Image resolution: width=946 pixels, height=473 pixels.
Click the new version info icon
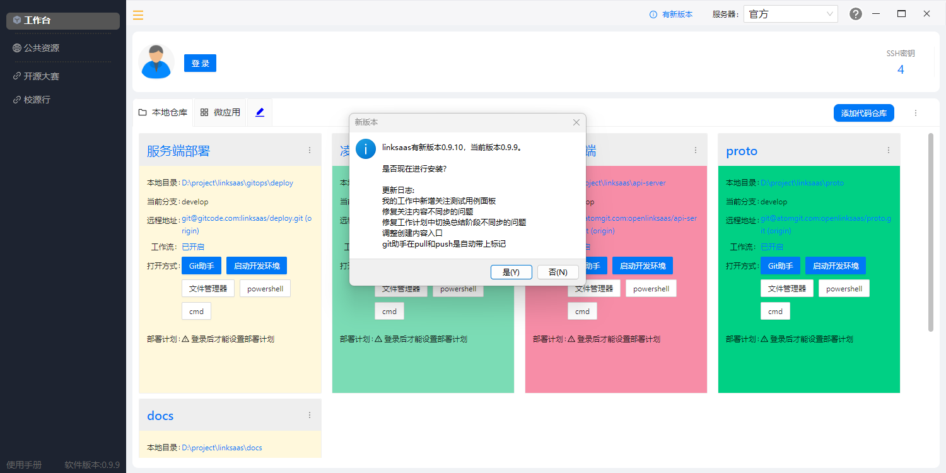click(653, 15)
